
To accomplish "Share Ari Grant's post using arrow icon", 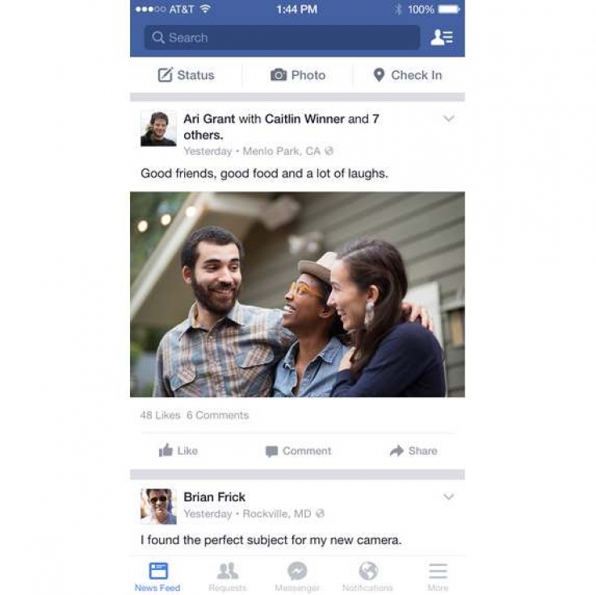I will pyautogui.click(x=397, y=450).
